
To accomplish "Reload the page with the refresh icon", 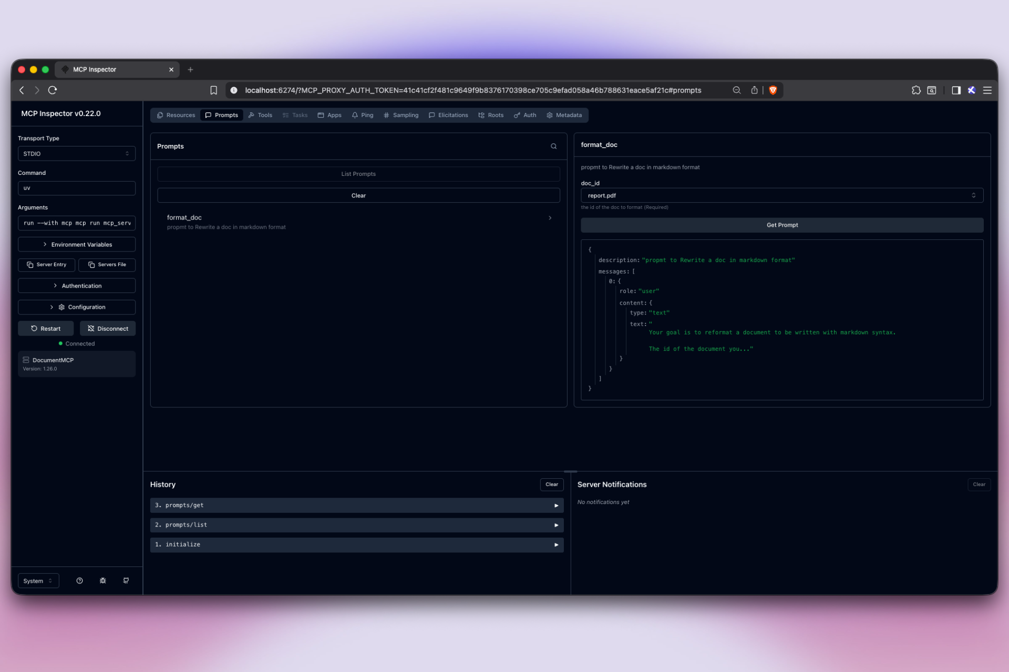I will pos(53,90).
